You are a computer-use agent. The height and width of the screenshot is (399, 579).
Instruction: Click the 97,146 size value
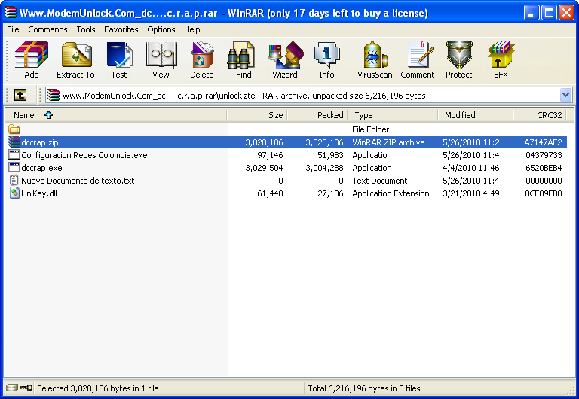click(270, 155)
